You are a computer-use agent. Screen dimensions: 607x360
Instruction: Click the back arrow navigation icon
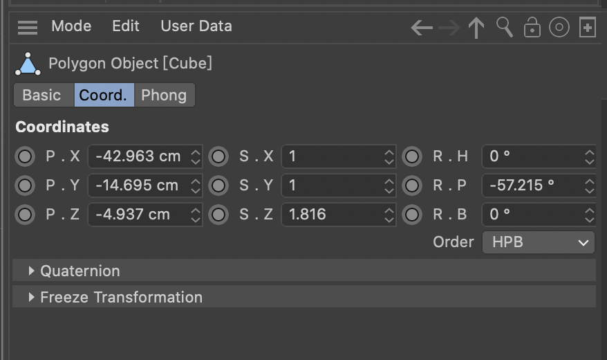coord(422,28)
